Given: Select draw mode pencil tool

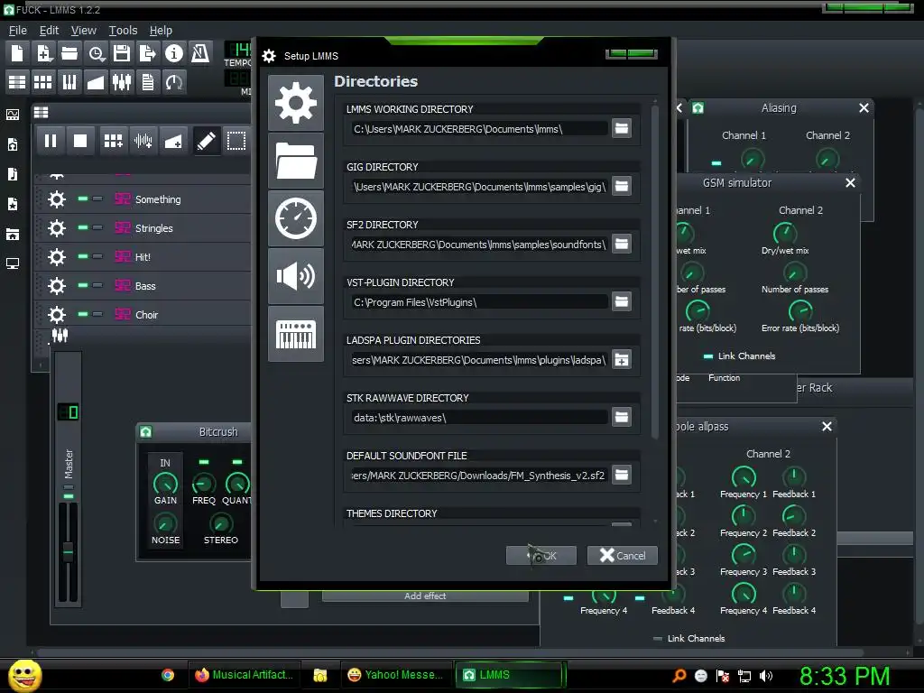Looking at the screenshot, I should pos(207,141).
